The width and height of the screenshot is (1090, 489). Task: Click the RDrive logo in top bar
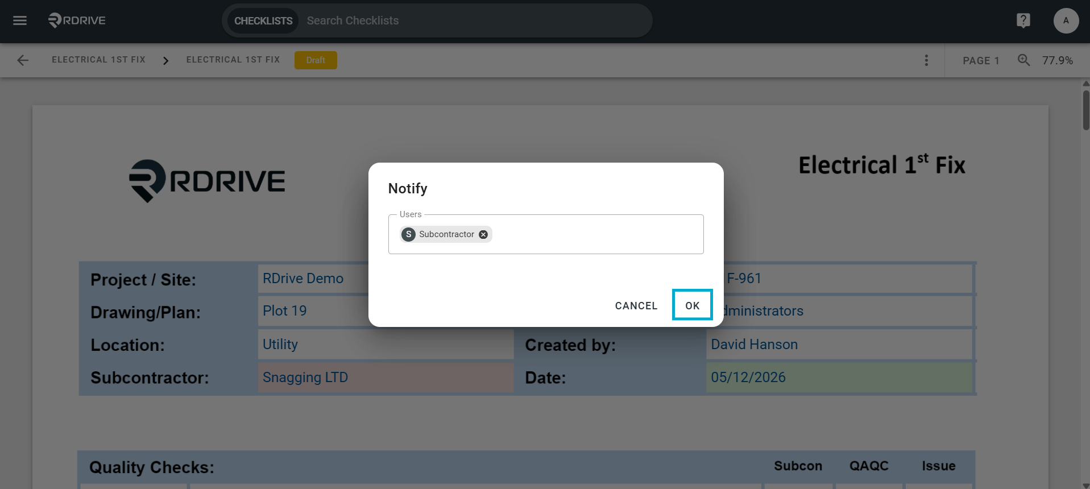pos(77,20)
